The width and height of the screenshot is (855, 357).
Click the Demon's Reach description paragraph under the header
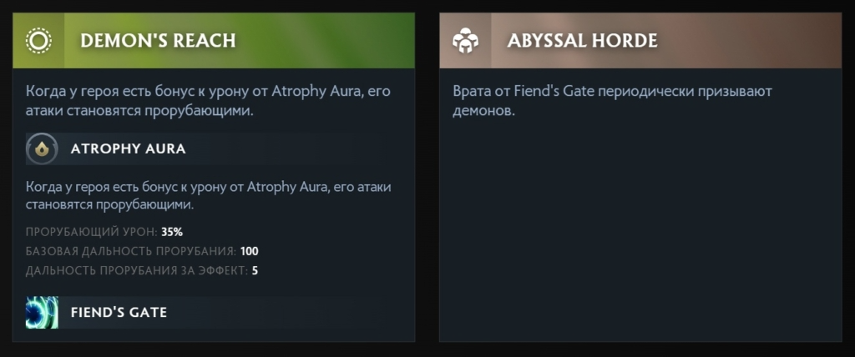click(208, 100)
